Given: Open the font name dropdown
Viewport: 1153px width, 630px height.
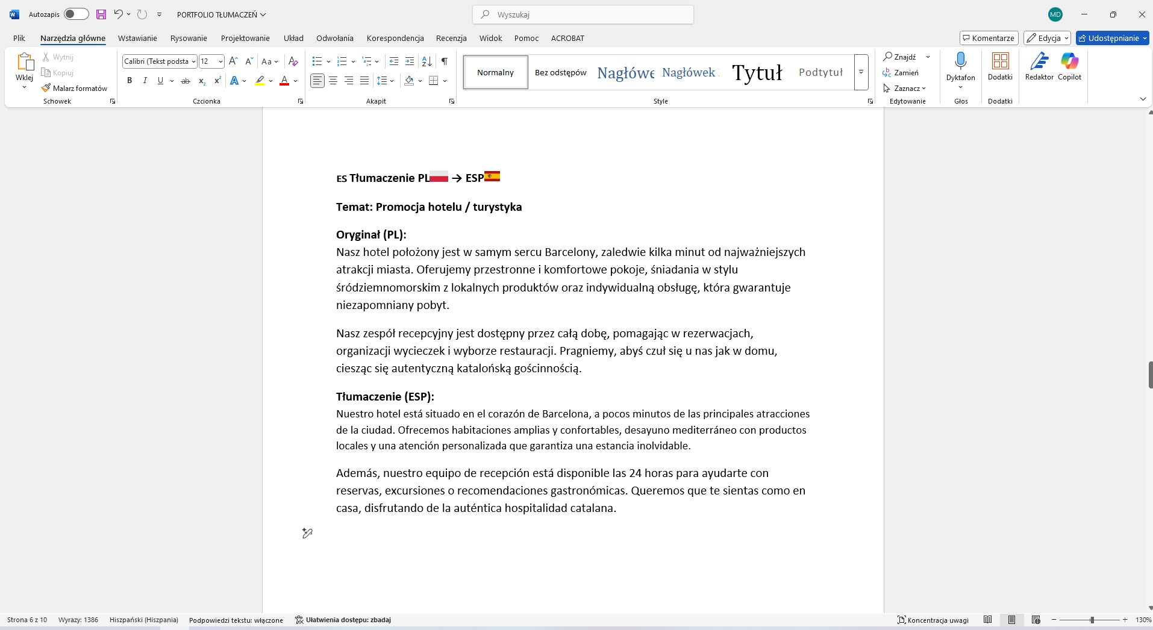Looking at the screenshot, I should point(193,61).
